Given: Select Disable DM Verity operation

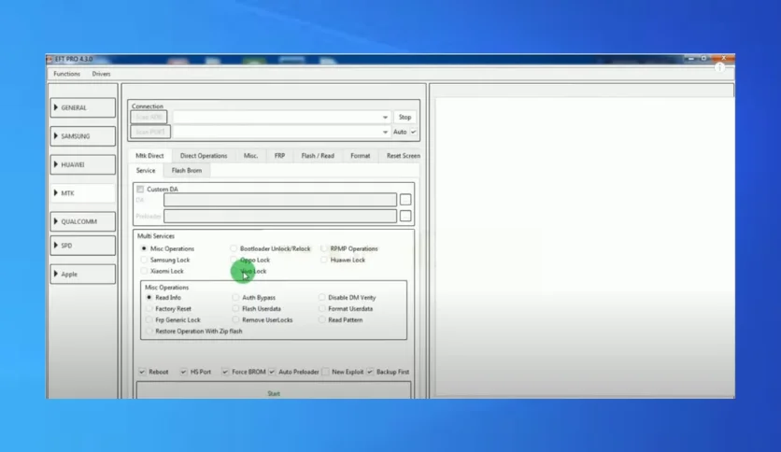Looking at the screenshot, I should click(x=321, y=298).
